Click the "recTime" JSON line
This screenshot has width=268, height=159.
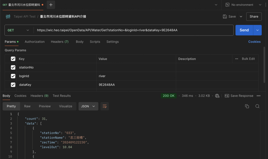tap(64, 142)
